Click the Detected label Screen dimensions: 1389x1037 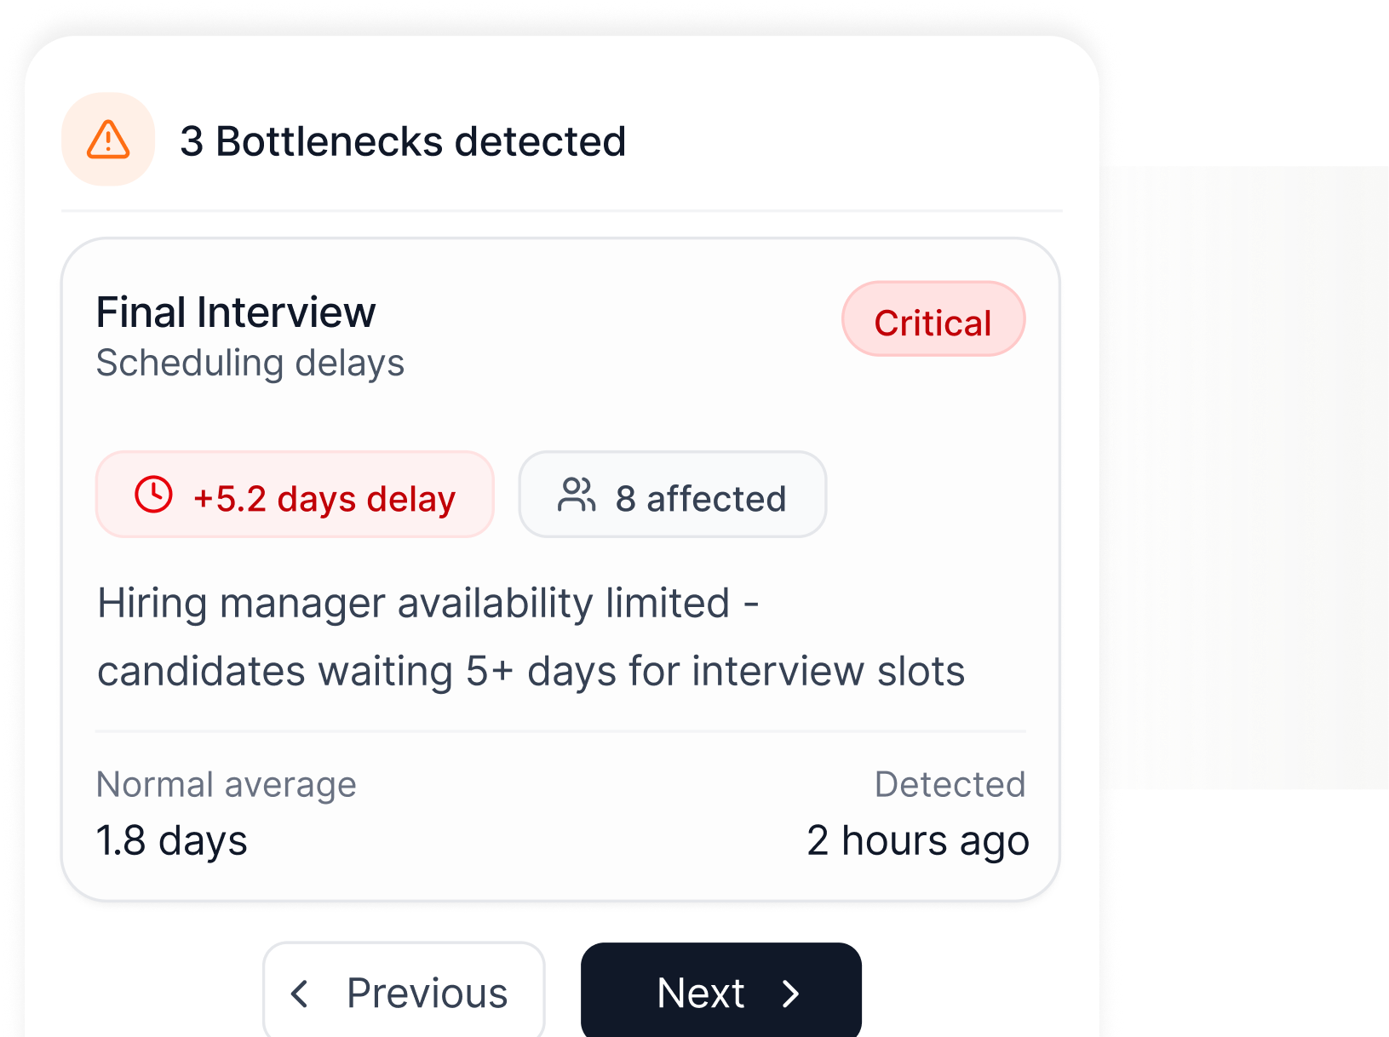(x=951, y=784)
